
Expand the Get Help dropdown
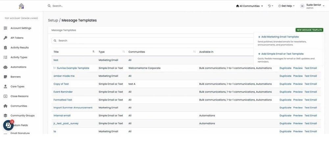(x=287, y=6)
